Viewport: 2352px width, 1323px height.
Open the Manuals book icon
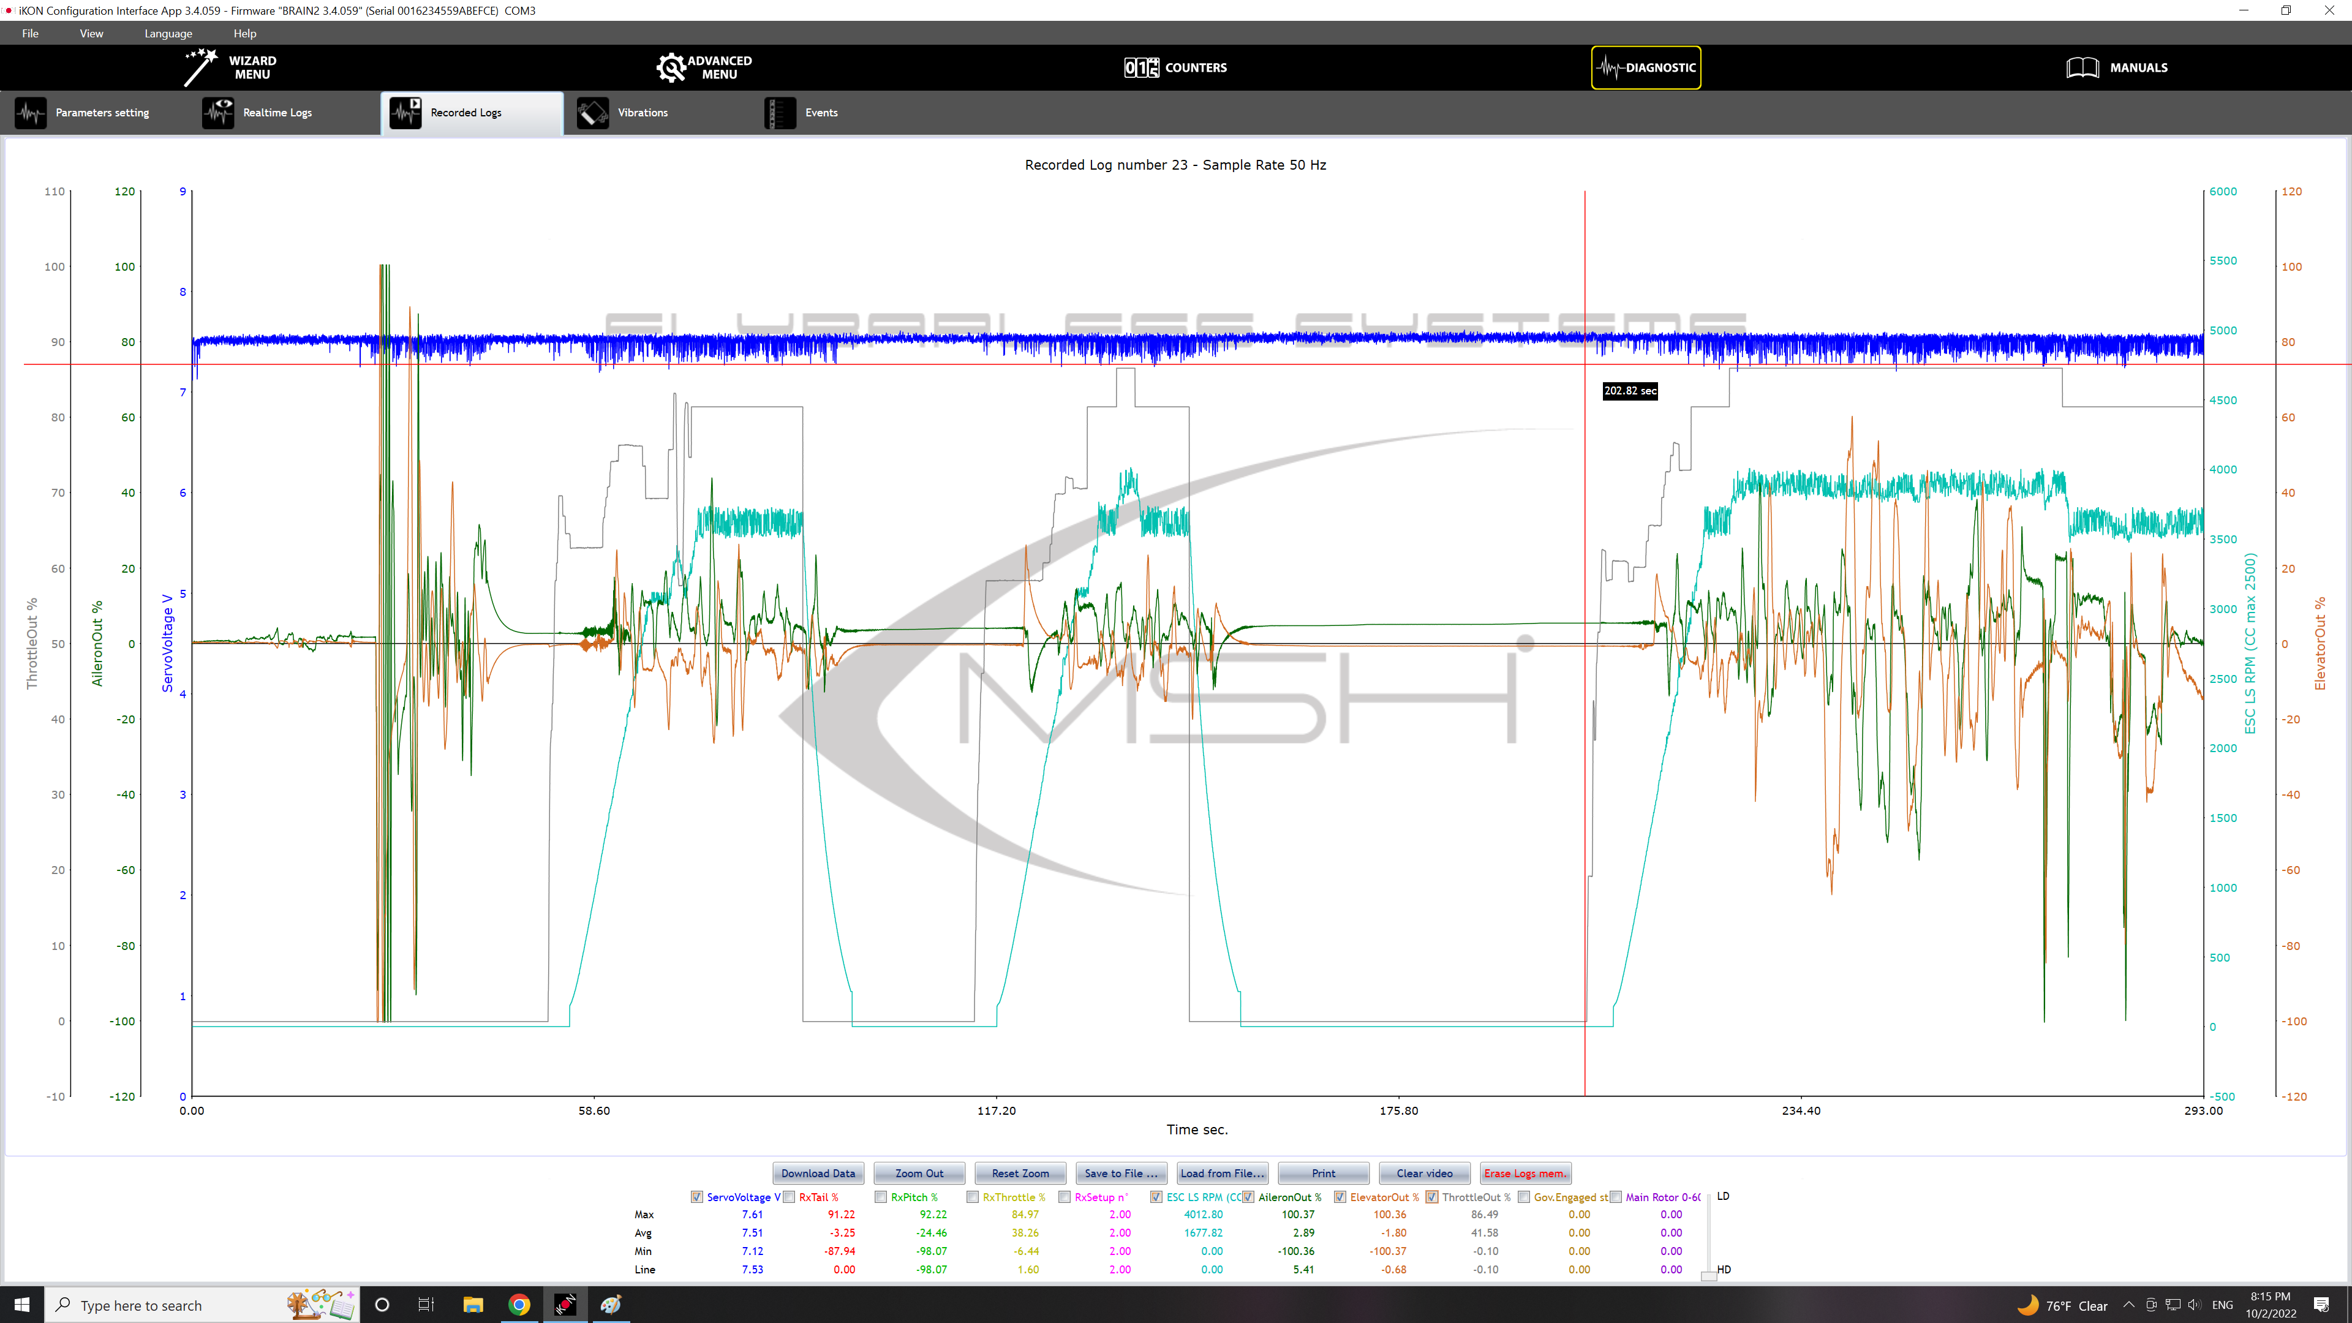tap(2082, 67)
